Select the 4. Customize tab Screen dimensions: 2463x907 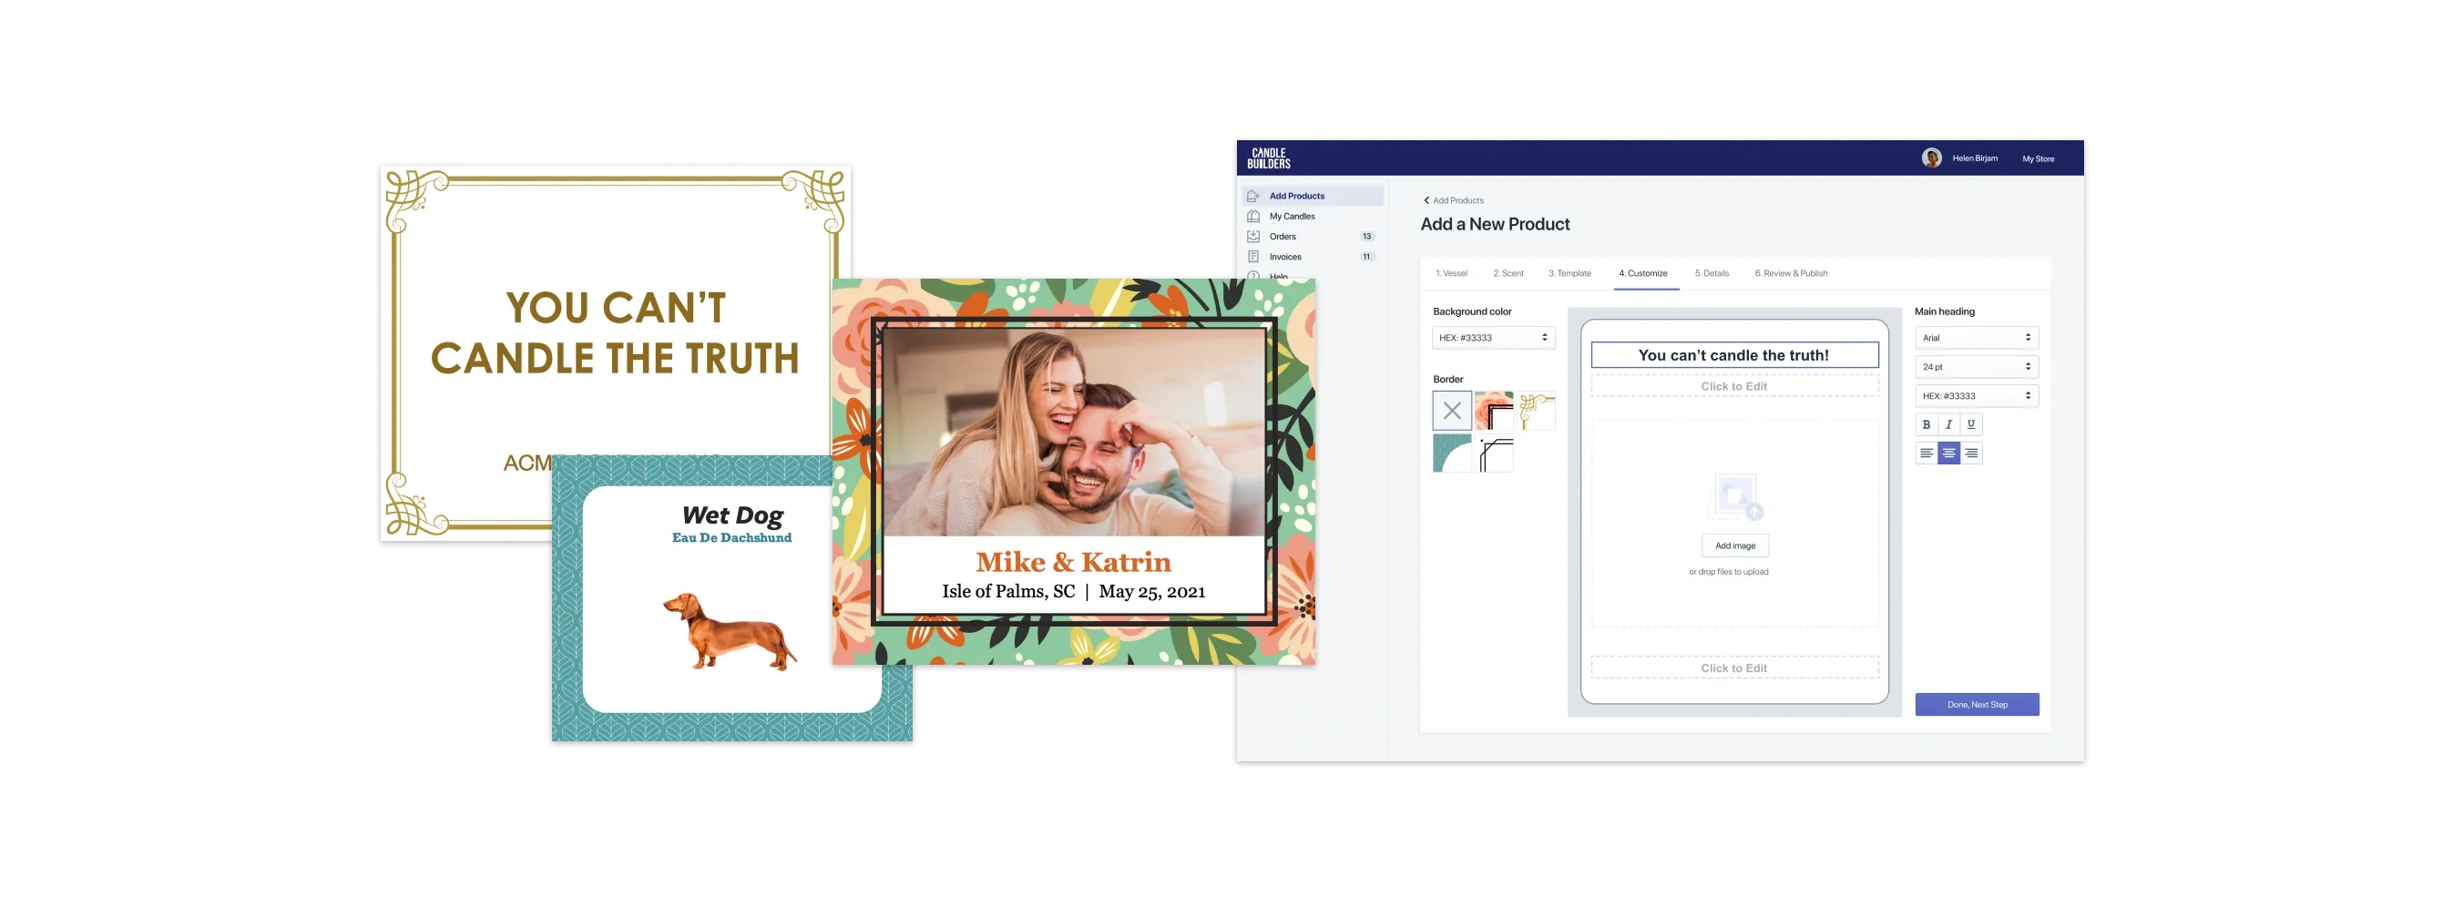(1642, 273)
